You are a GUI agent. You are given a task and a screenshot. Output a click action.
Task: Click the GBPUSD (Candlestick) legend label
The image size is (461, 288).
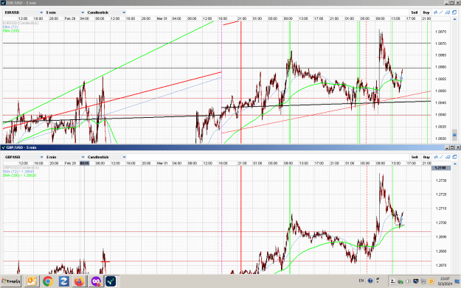21,168
